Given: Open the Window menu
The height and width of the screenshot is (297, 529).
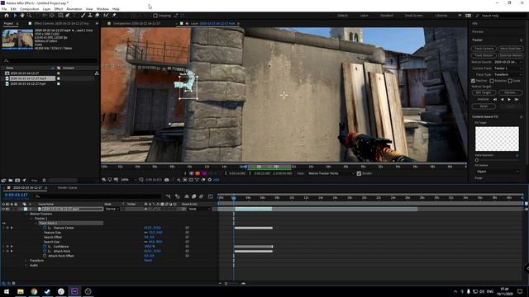Looking at the screenshot, I should pos(102,9).
